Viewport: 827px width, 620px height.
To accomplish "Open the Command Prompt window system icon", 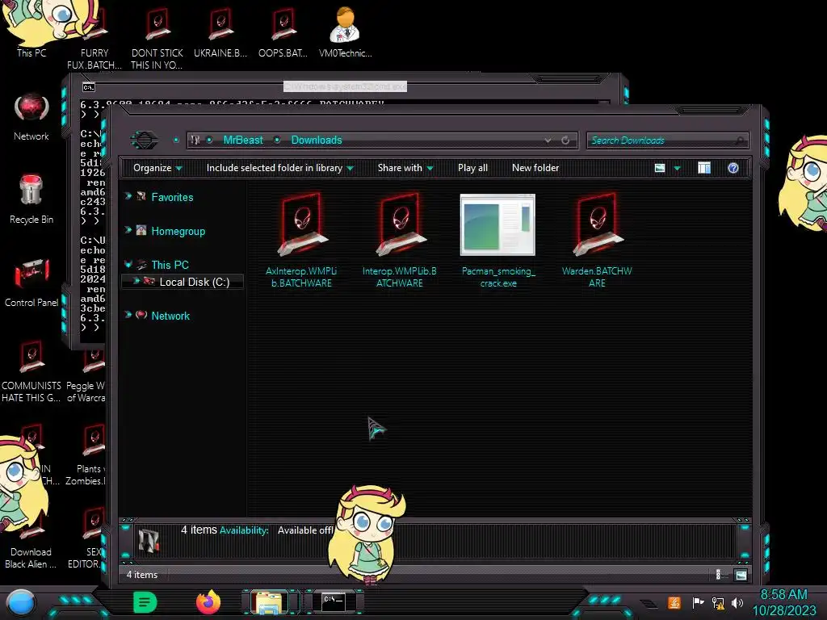I will click(x=89, y=87).
